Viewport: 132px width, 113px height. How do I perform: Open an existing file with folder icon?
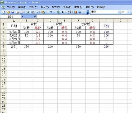pos(8,12)
